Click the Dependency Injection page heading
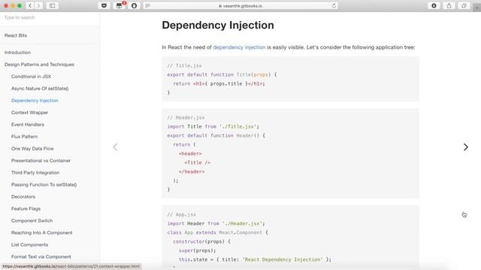This screenshot has width=481, height=270. [218, 25]
